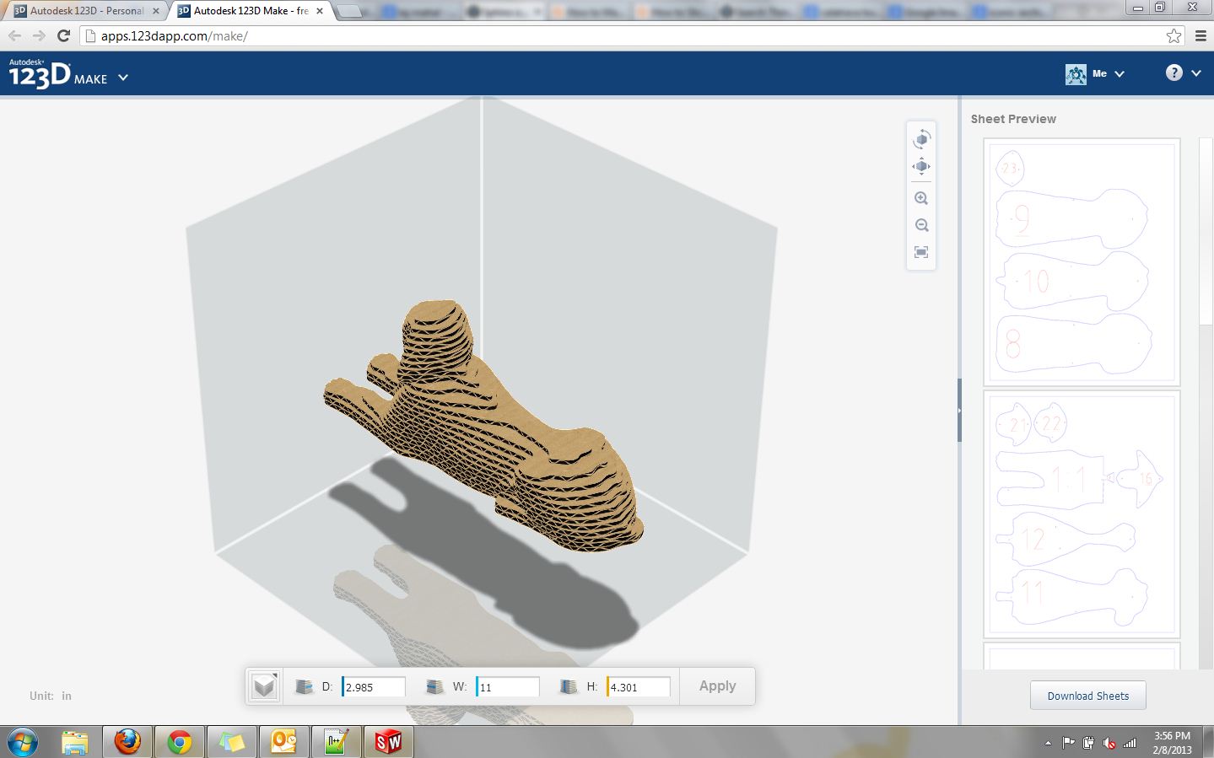1214x758 pixels.
Task: Reload the page with refresh icon
Action: tap(63, 35)
